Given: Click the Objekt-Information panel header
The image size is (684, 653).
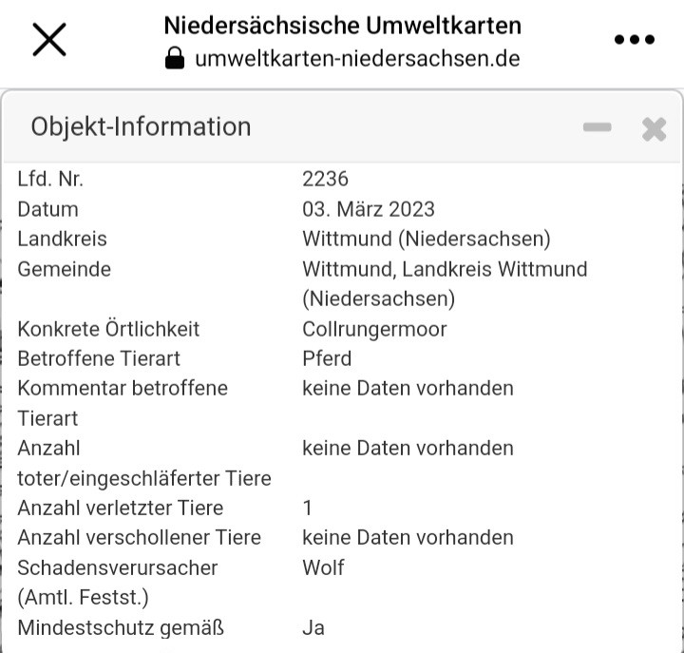Looking at the screenshot, I should [x=342, y=127].
